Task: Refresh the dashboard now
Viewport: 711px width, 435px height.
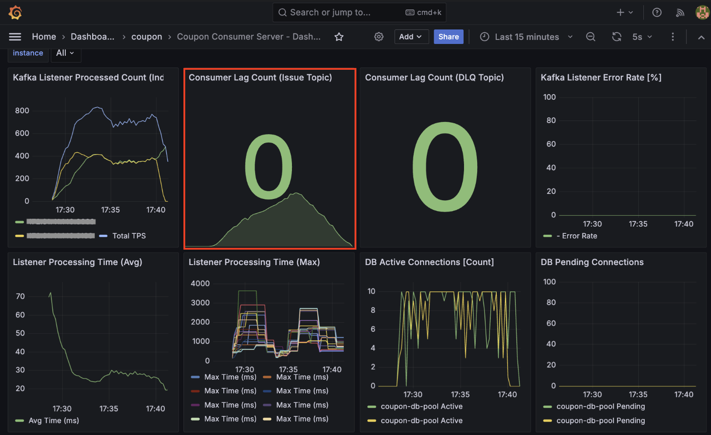Action: pos(616,37)
